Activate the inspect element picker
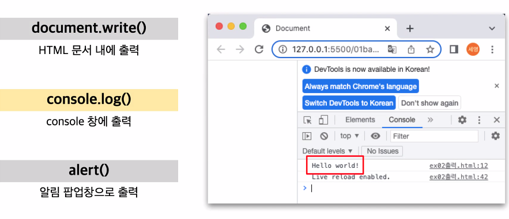 tap(307, 120)
